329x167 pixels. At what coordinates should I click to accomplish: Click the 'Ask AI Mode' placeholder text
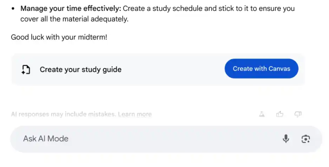click(x=46, y=139)
